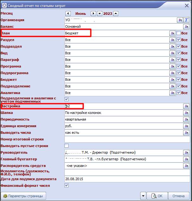Click the selection icon for the Настройка field
The height and width of the screenshot is (201, 192).
[x=186, y=106]
